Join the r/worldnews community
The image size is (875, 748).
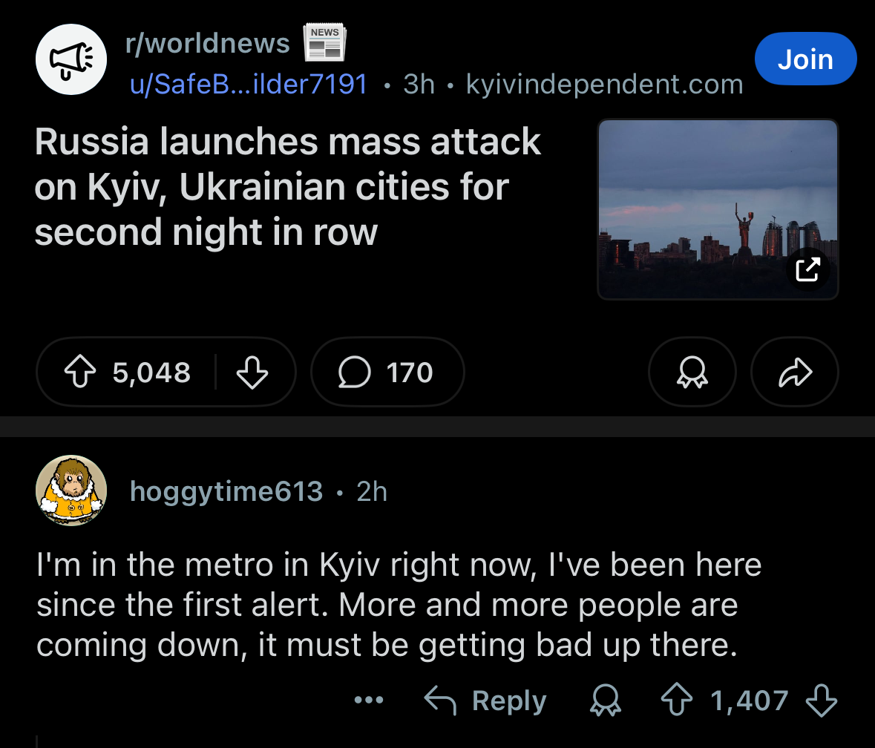805,59
